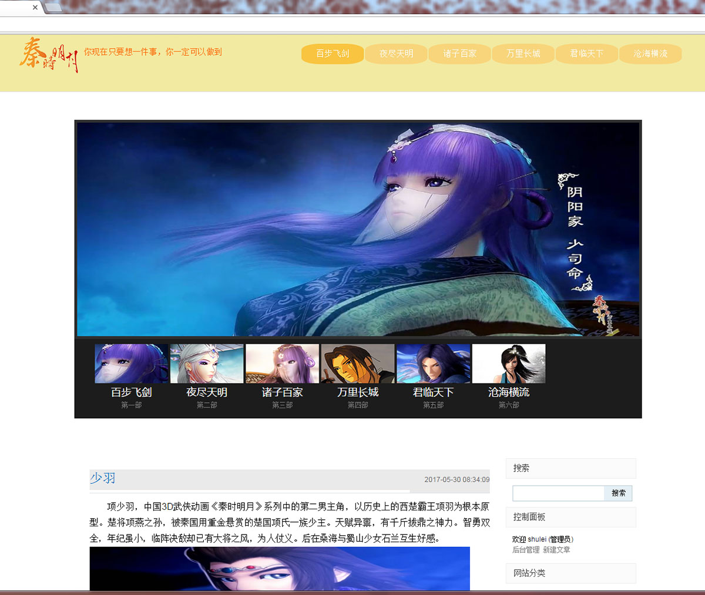Select the 君临天下 第五部 slider thumbnail

pos(433,364)
